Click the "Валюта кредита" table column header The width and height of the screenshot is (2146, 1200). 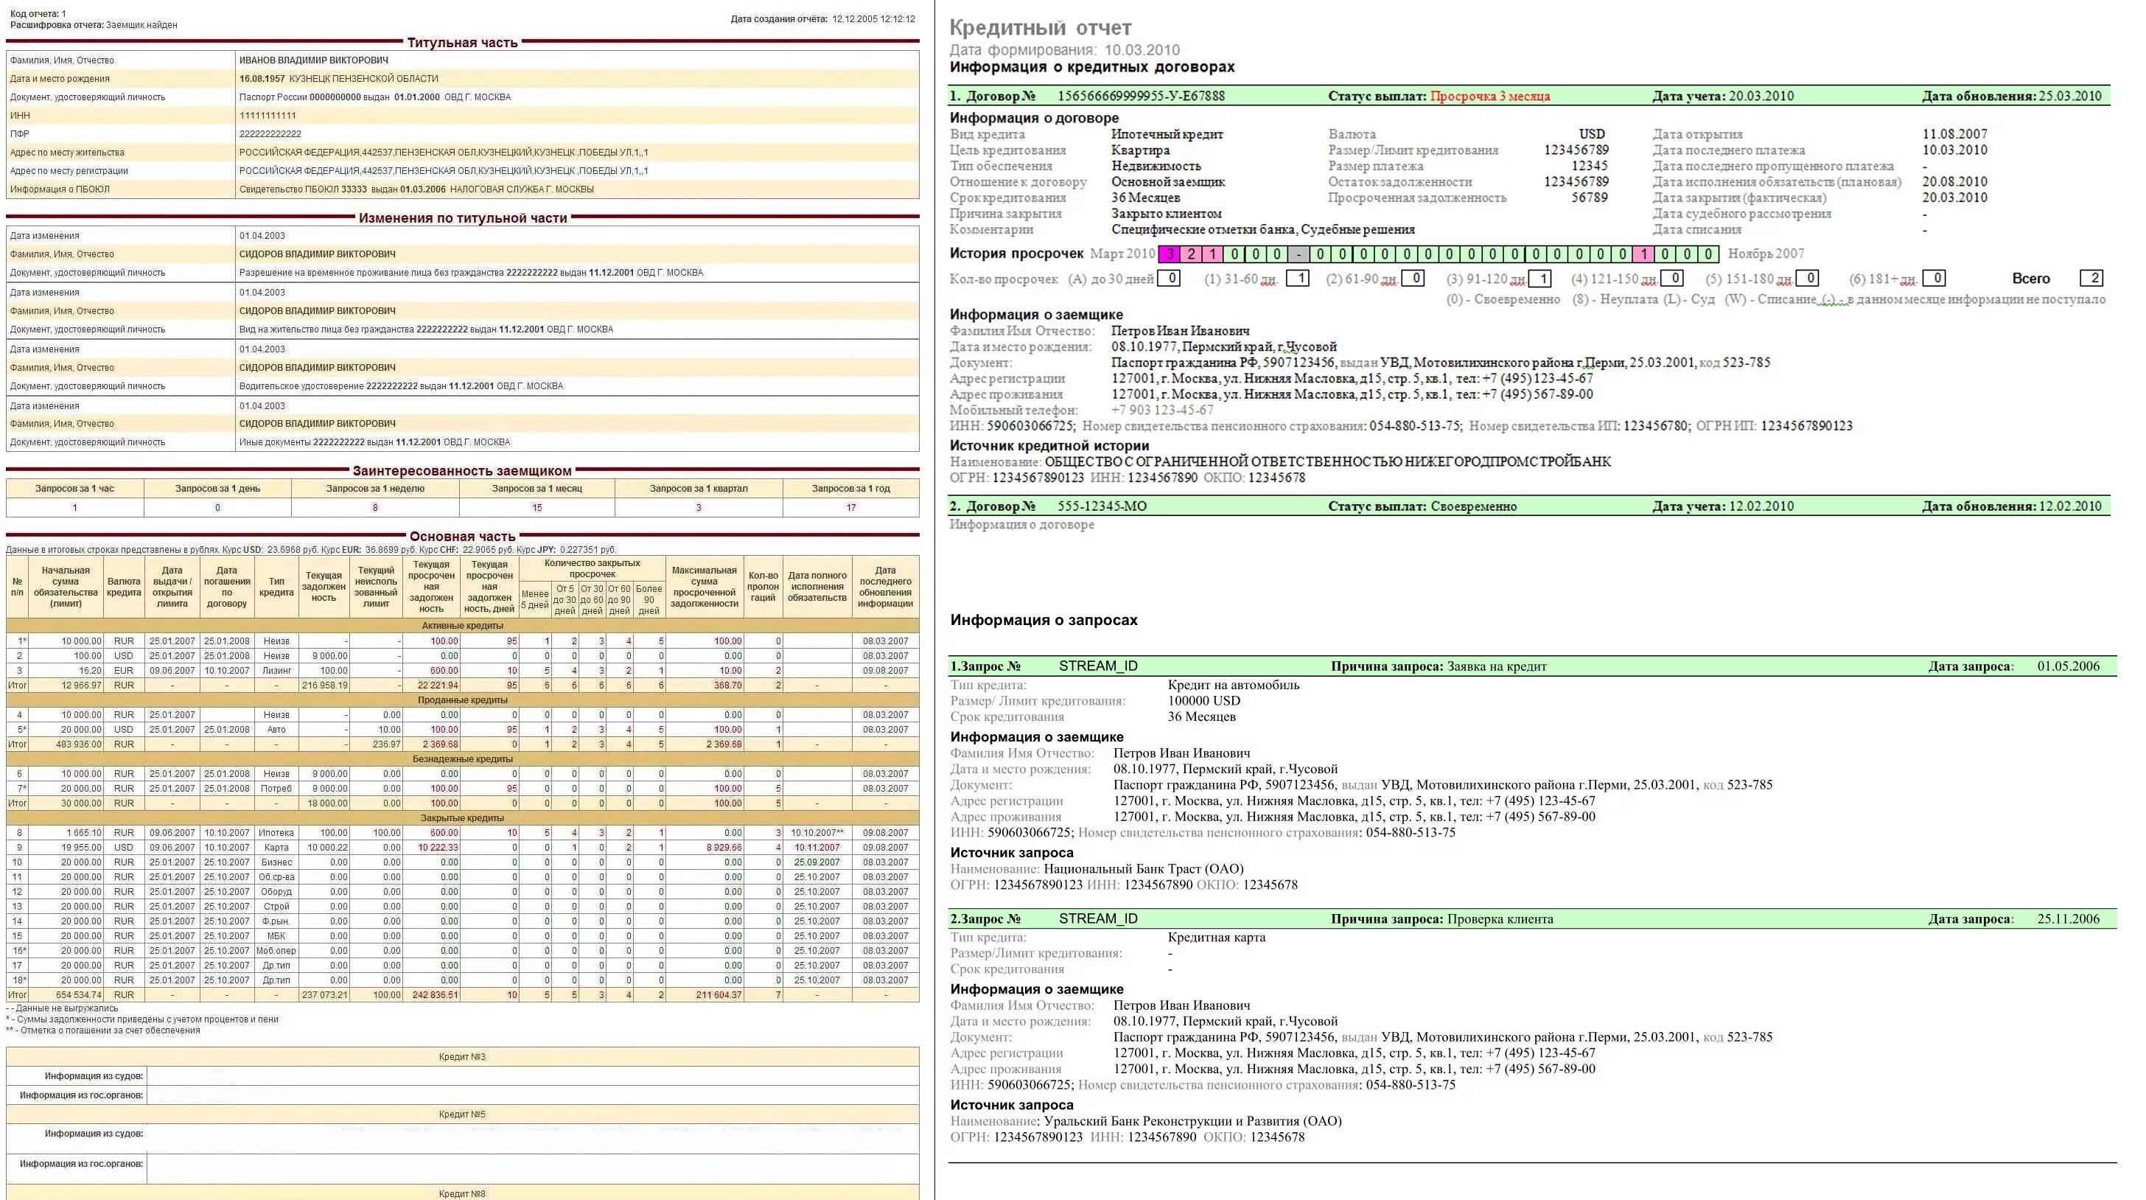point(123,587)
